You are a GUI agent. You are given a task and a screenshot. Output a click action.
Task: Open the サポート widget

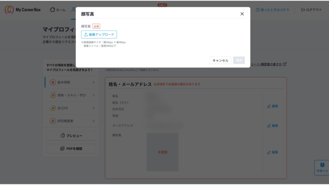(x=322, y=167)
